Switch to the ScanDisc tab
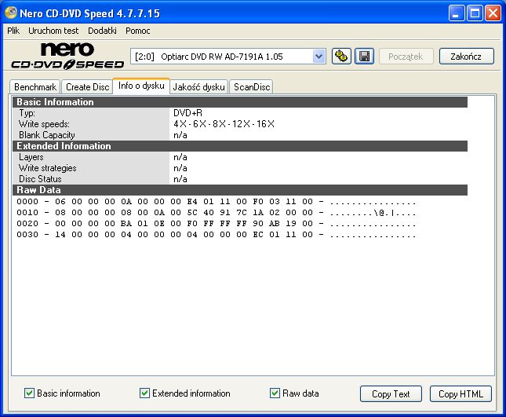The image size is (506, 417). 252,87
